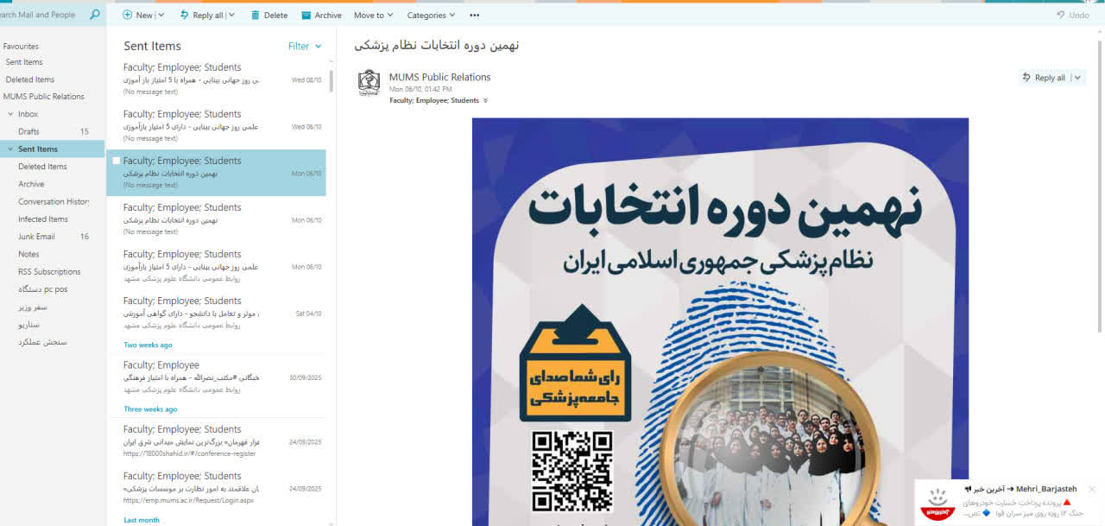
Task: Open the Categories dropdown
Action: [x=432, y=16]
